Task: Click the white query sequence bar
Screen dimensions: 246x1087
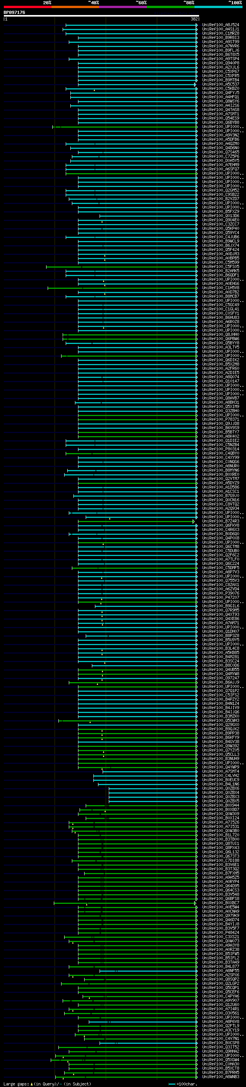Action: point(101,16)
